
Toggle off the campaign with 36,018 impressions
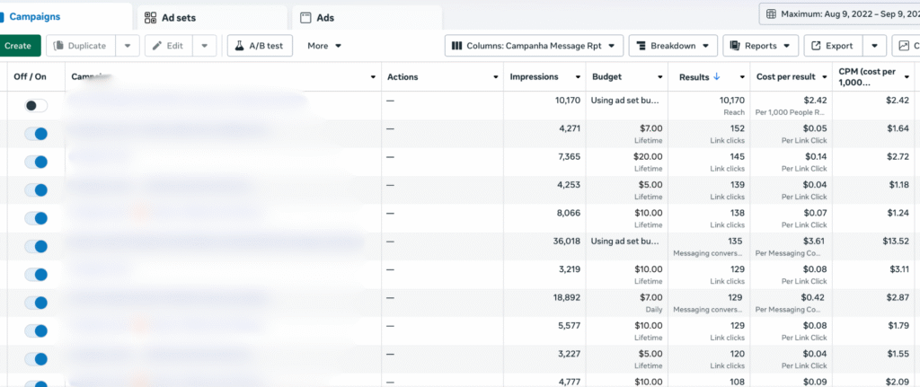(36, 246)
